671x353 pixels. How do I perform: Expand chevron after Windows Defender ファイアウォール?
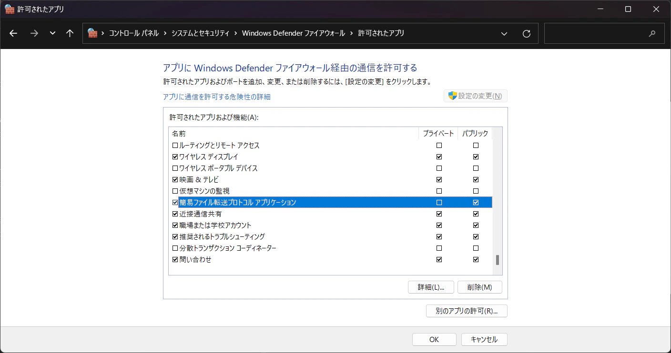[x=352, y=33]
